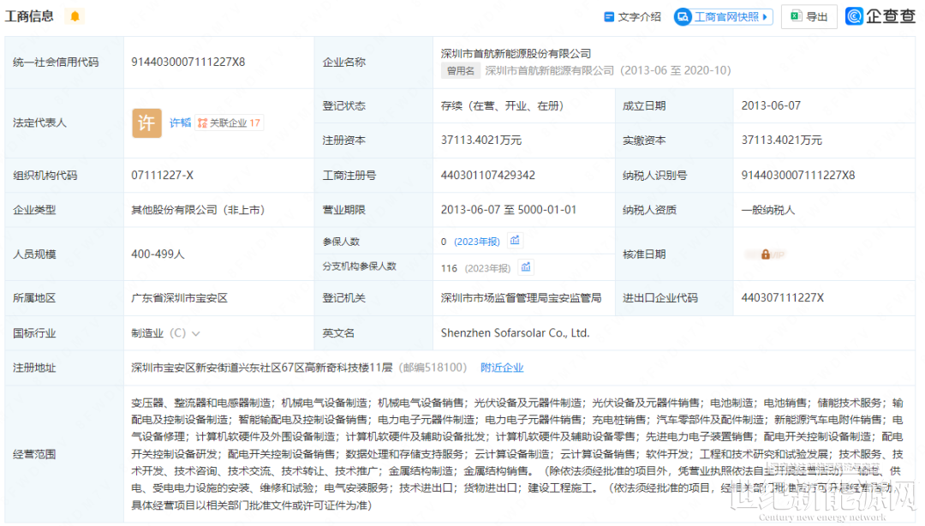This screenshot has width=925, height=526.
Task: Select the 纳税人识别号 value
Action: 798,176
